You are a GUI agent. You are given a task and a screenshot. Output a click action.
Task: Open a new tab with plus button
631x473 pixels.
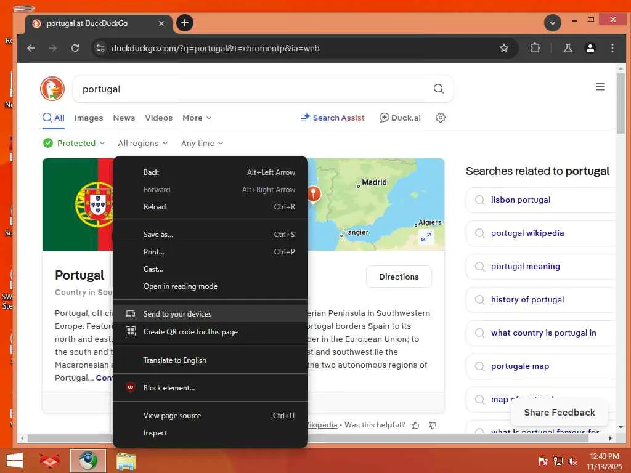click(185, 23)
